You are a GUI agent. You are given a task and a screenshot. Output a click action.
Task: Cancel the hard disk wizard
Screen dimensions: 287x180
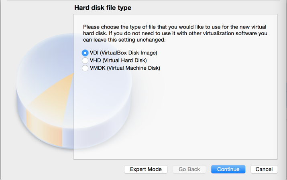[x=264, y=169]
